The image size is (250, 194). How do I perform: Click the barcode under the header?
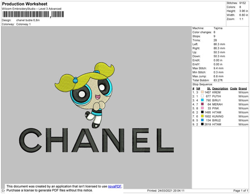tap(33, 14)
